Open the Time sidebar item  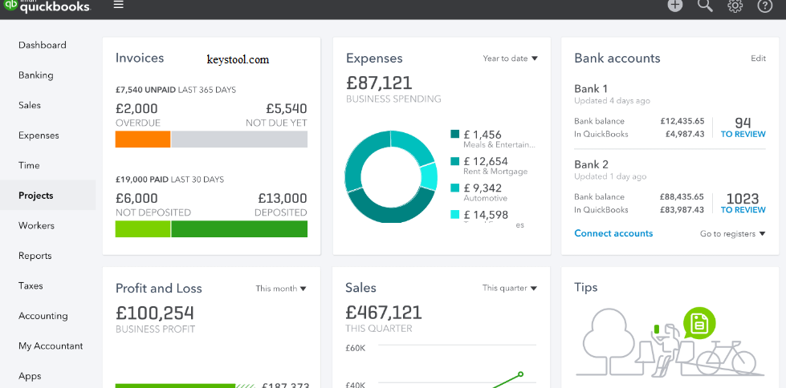coord(29,165)
